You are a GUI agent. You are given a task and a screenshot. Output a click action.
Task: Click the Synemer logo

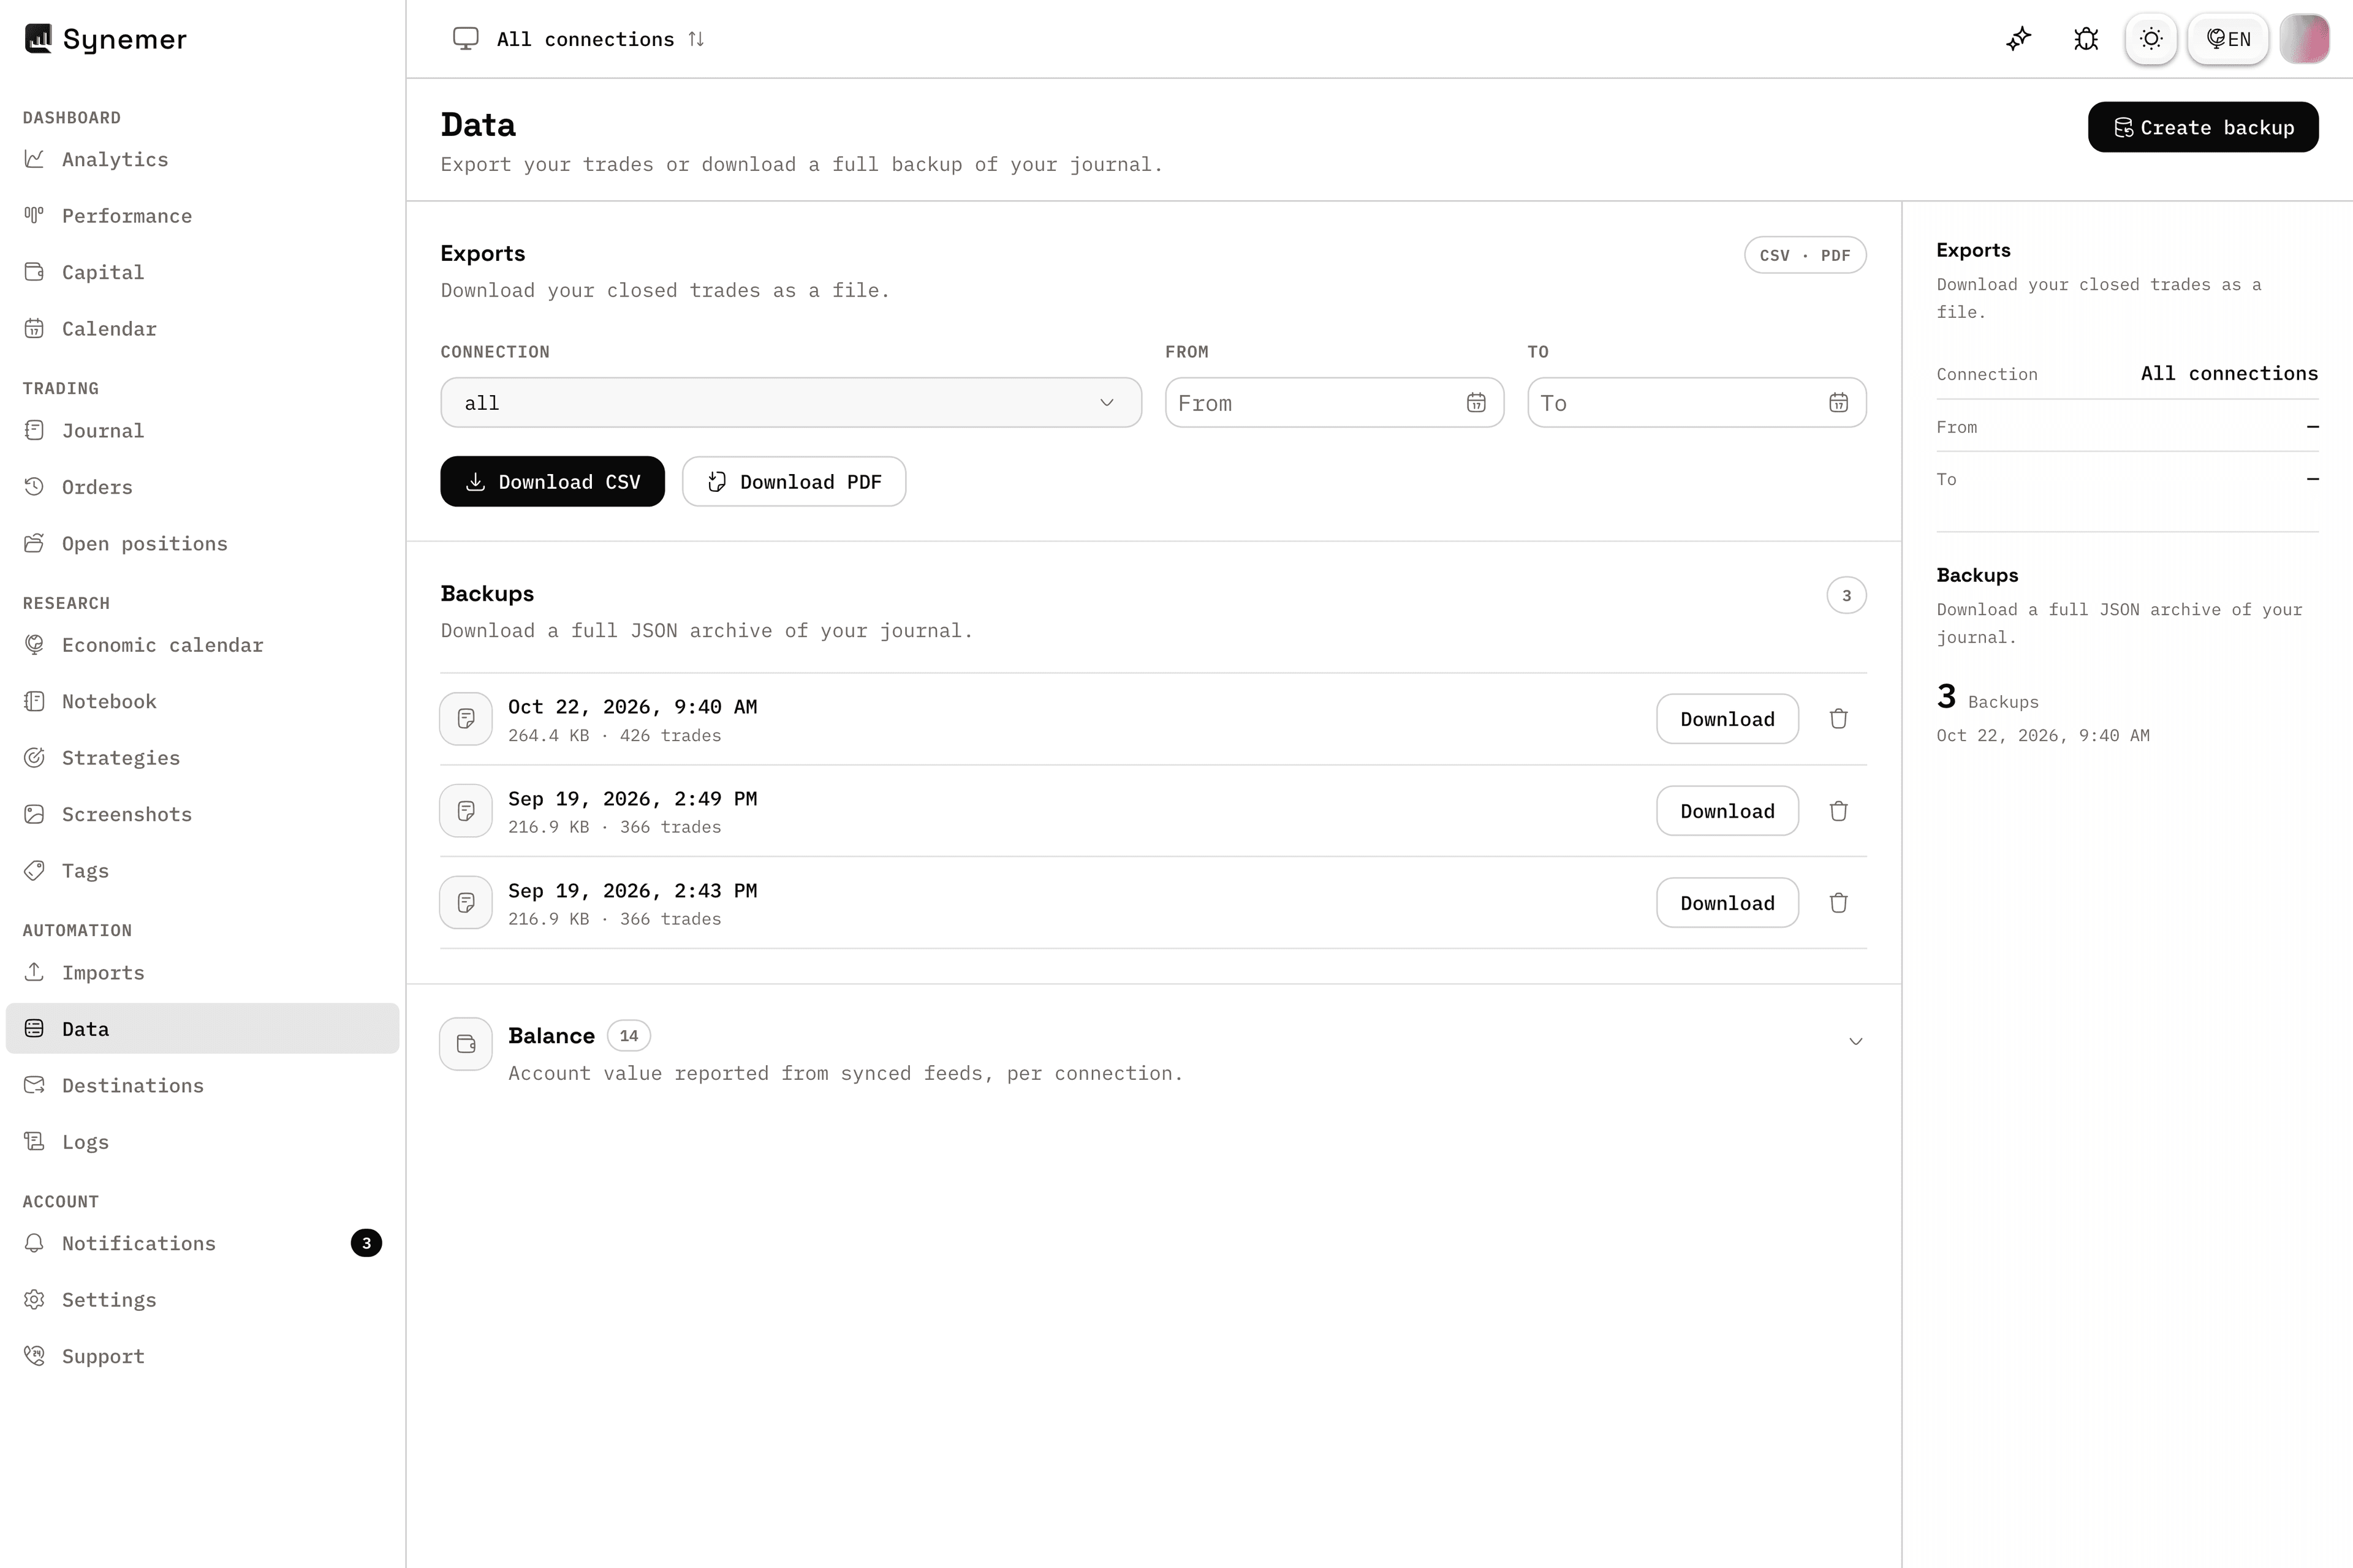[x=105, y=39]
